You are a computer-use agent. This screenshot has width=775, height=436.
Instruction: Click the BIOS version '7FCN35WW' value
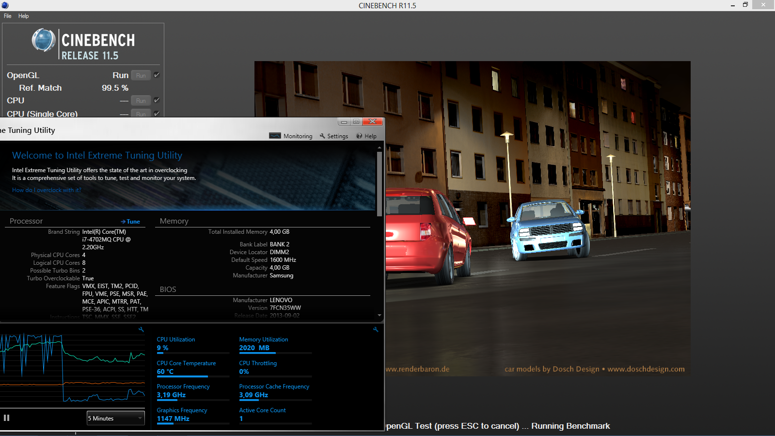pos(285,308)
